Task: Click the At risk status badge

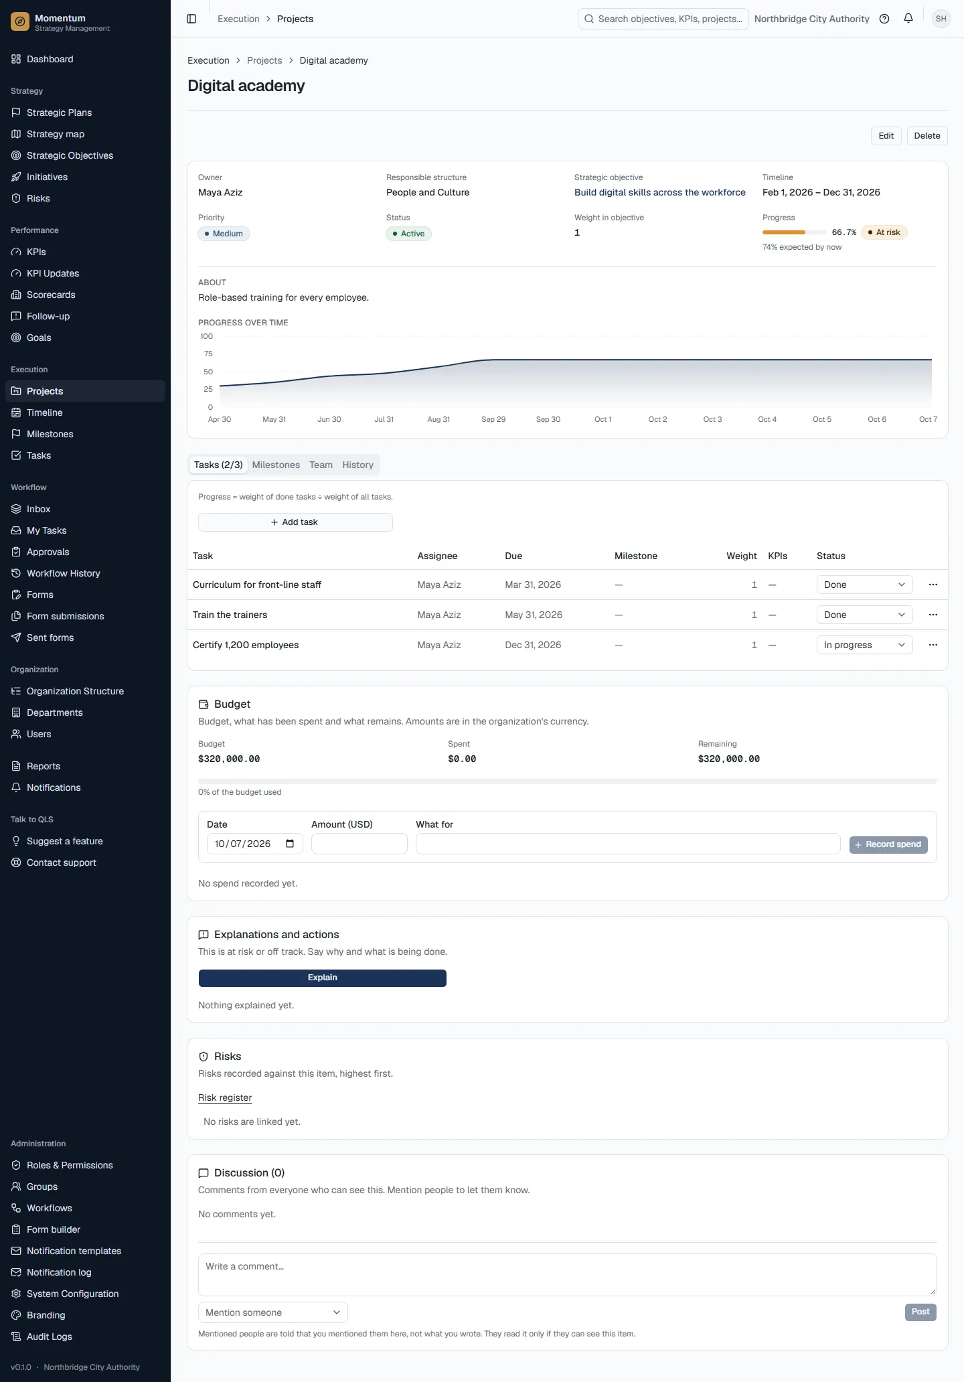Action: pos(884,232)
